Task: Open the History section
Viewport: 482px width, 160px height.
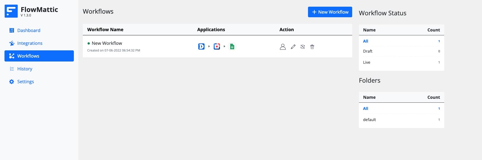Action: pyautogui.click(x=25, y=69)
